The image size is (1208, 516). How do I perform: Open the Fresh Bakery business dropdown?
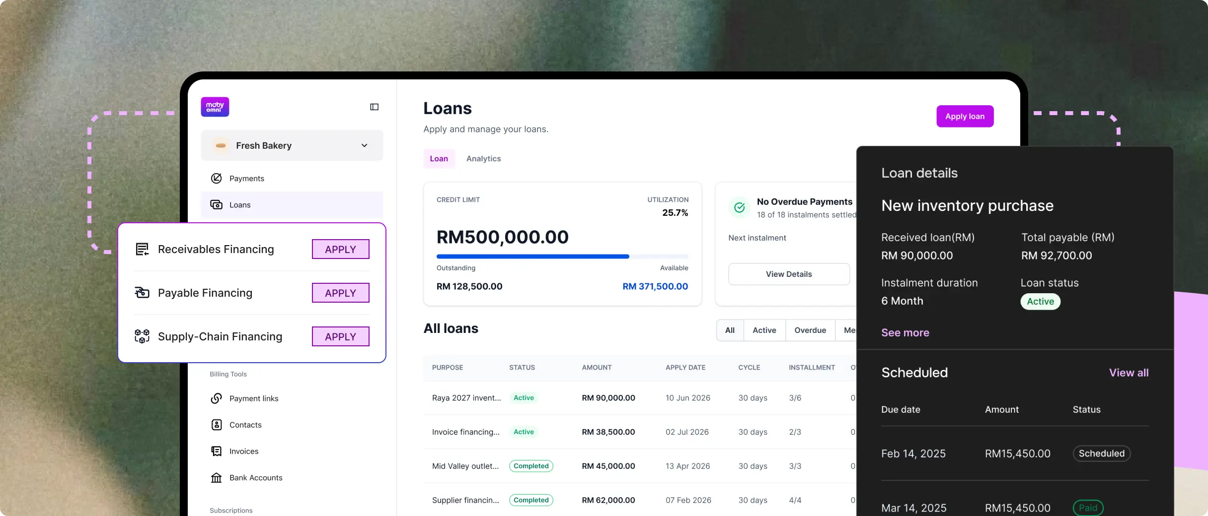[x=292, y=145]
